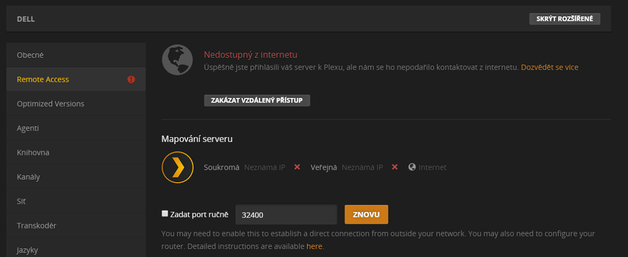Click the port number field showing 32400

click(x=286, y=215)
